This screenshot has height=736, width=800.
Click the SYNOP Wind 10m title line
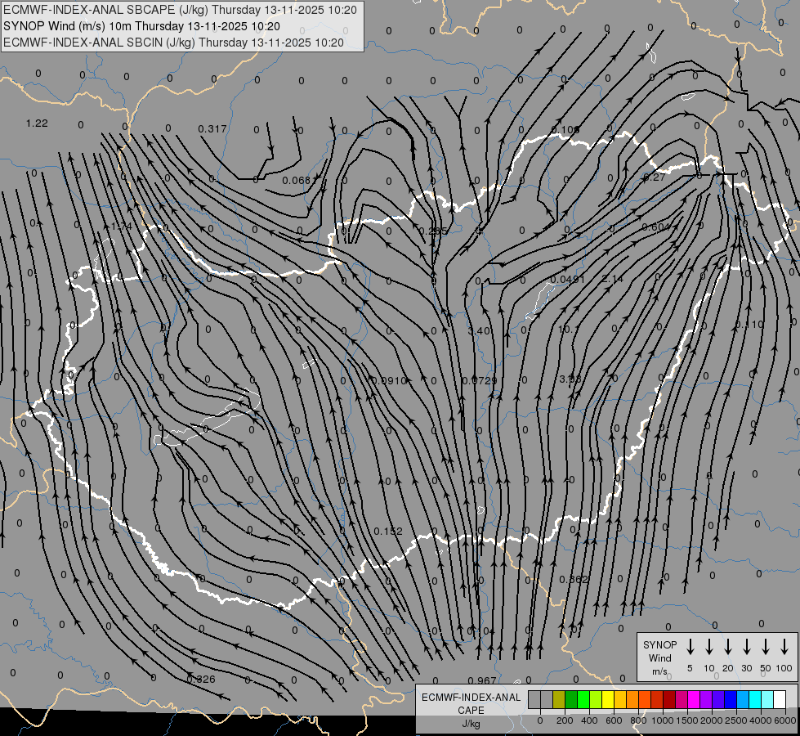(x=141, y=26)
